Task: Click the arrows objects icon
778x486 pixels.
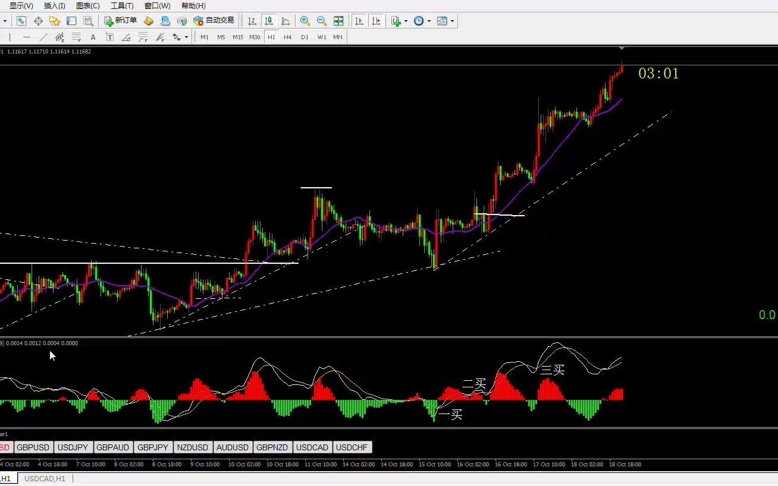Action: [177, 37]
